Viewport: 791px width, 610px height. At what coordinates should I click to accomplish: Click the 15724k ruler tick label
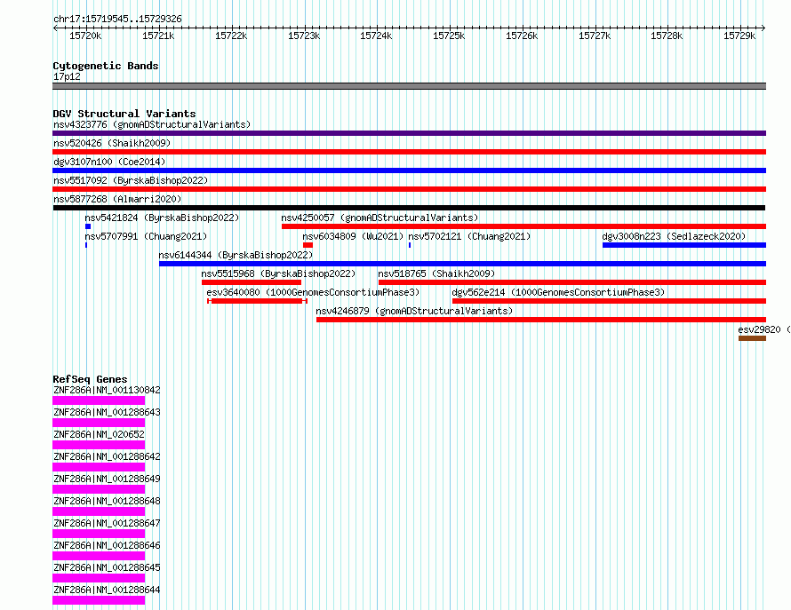(376, 36)
